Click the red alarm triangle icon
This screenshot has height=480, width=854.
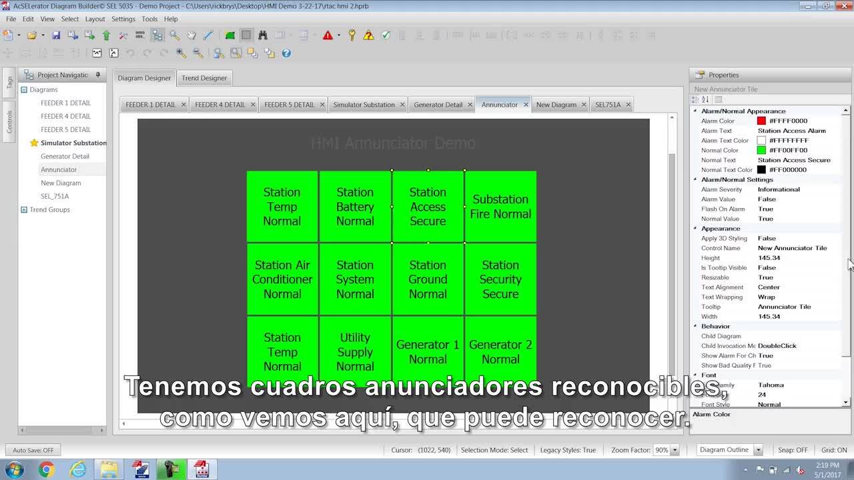328,35
